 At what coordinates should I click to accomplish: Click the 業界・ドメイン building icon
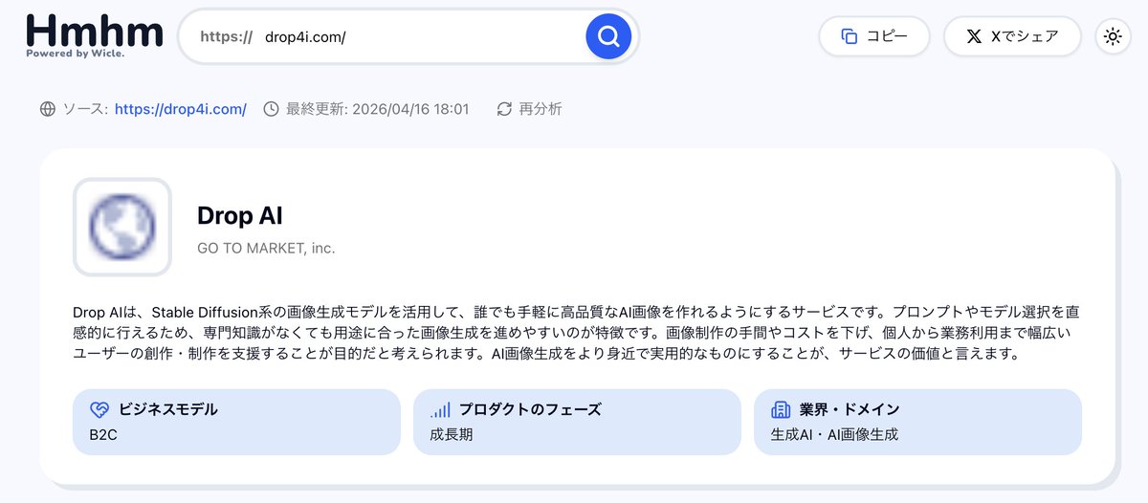point(781,409)
